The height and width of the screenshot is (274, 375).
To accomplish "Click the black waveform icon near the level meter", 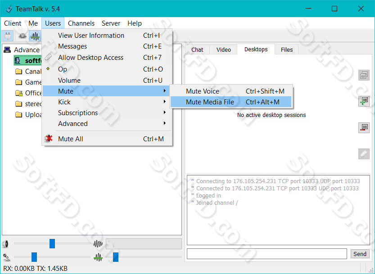I will [x=98, y=244].
